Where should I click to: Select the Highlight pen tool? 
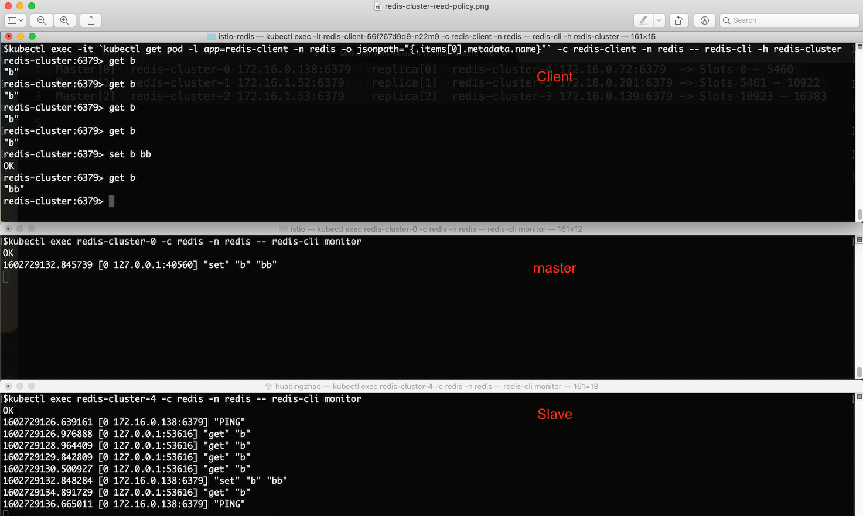643,20
